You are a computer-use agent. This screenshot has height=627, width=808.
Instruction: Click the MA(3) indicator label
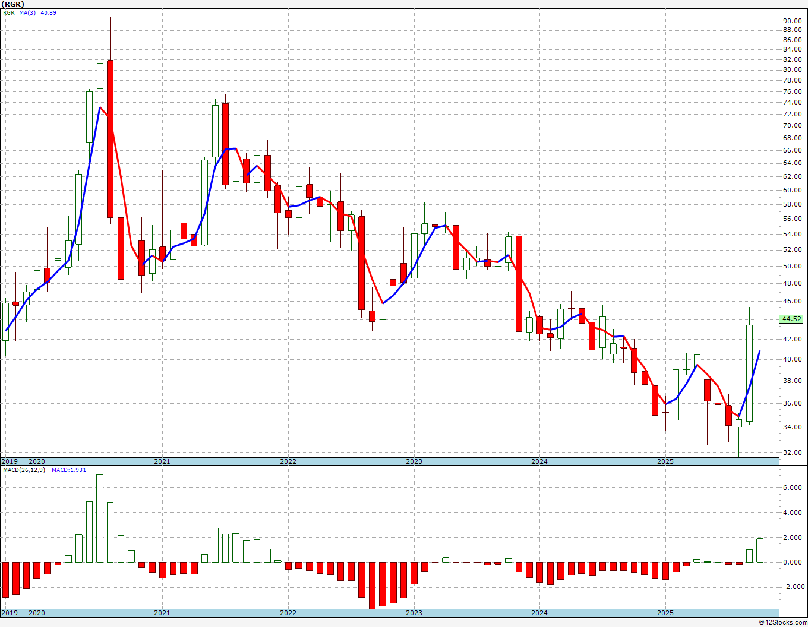[x=27, y=12]
